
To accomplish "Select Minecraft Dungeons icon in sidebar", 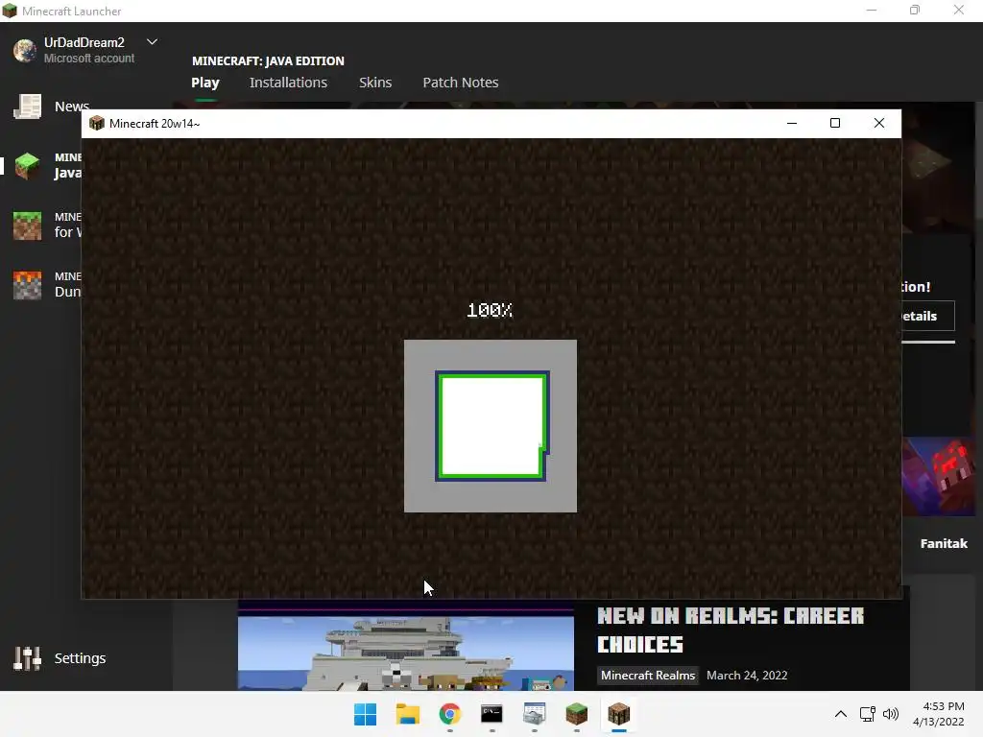I will click(x=28, y=285).
